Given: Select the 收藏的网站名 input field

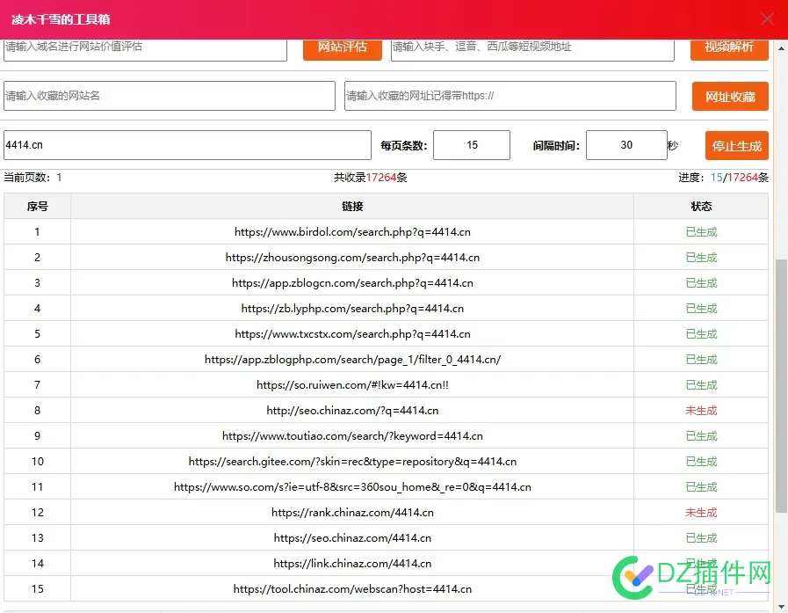Looking at the screenshot, I should tap(169, 96).
